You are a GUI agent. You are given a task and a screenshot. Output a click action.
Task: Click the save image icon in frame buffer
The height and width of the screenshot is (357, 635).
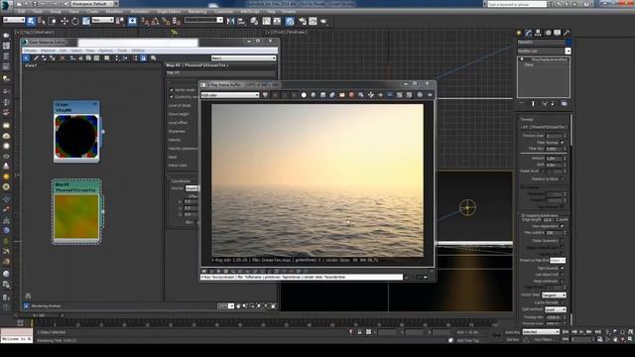click(322, 95)
